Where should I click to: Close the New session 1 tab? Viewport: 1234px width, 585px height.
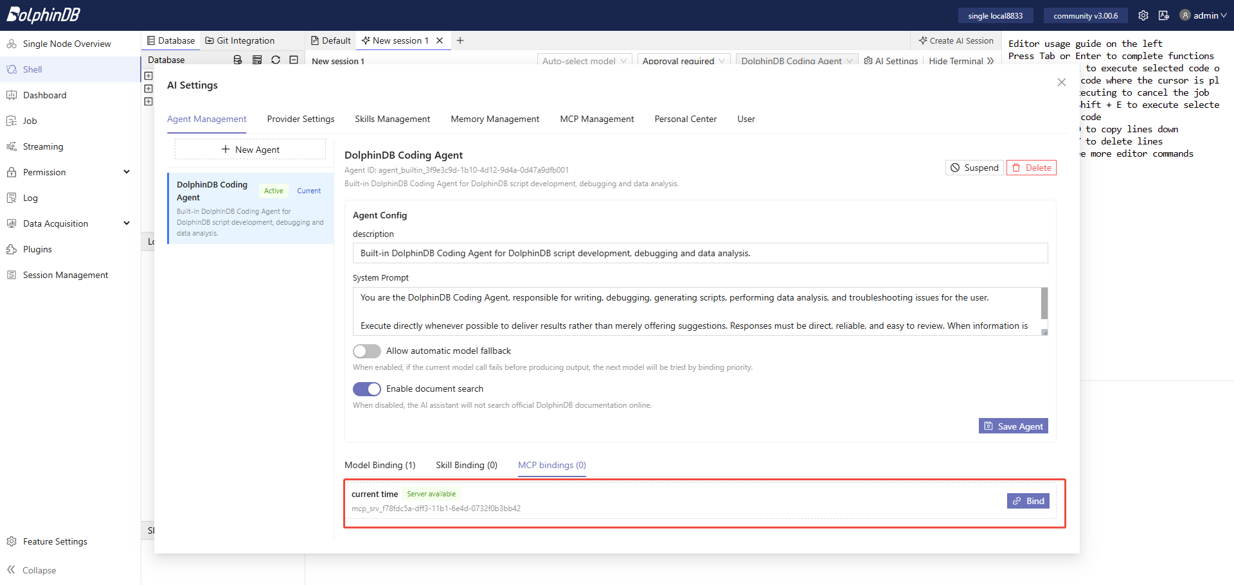coord(440,40)
